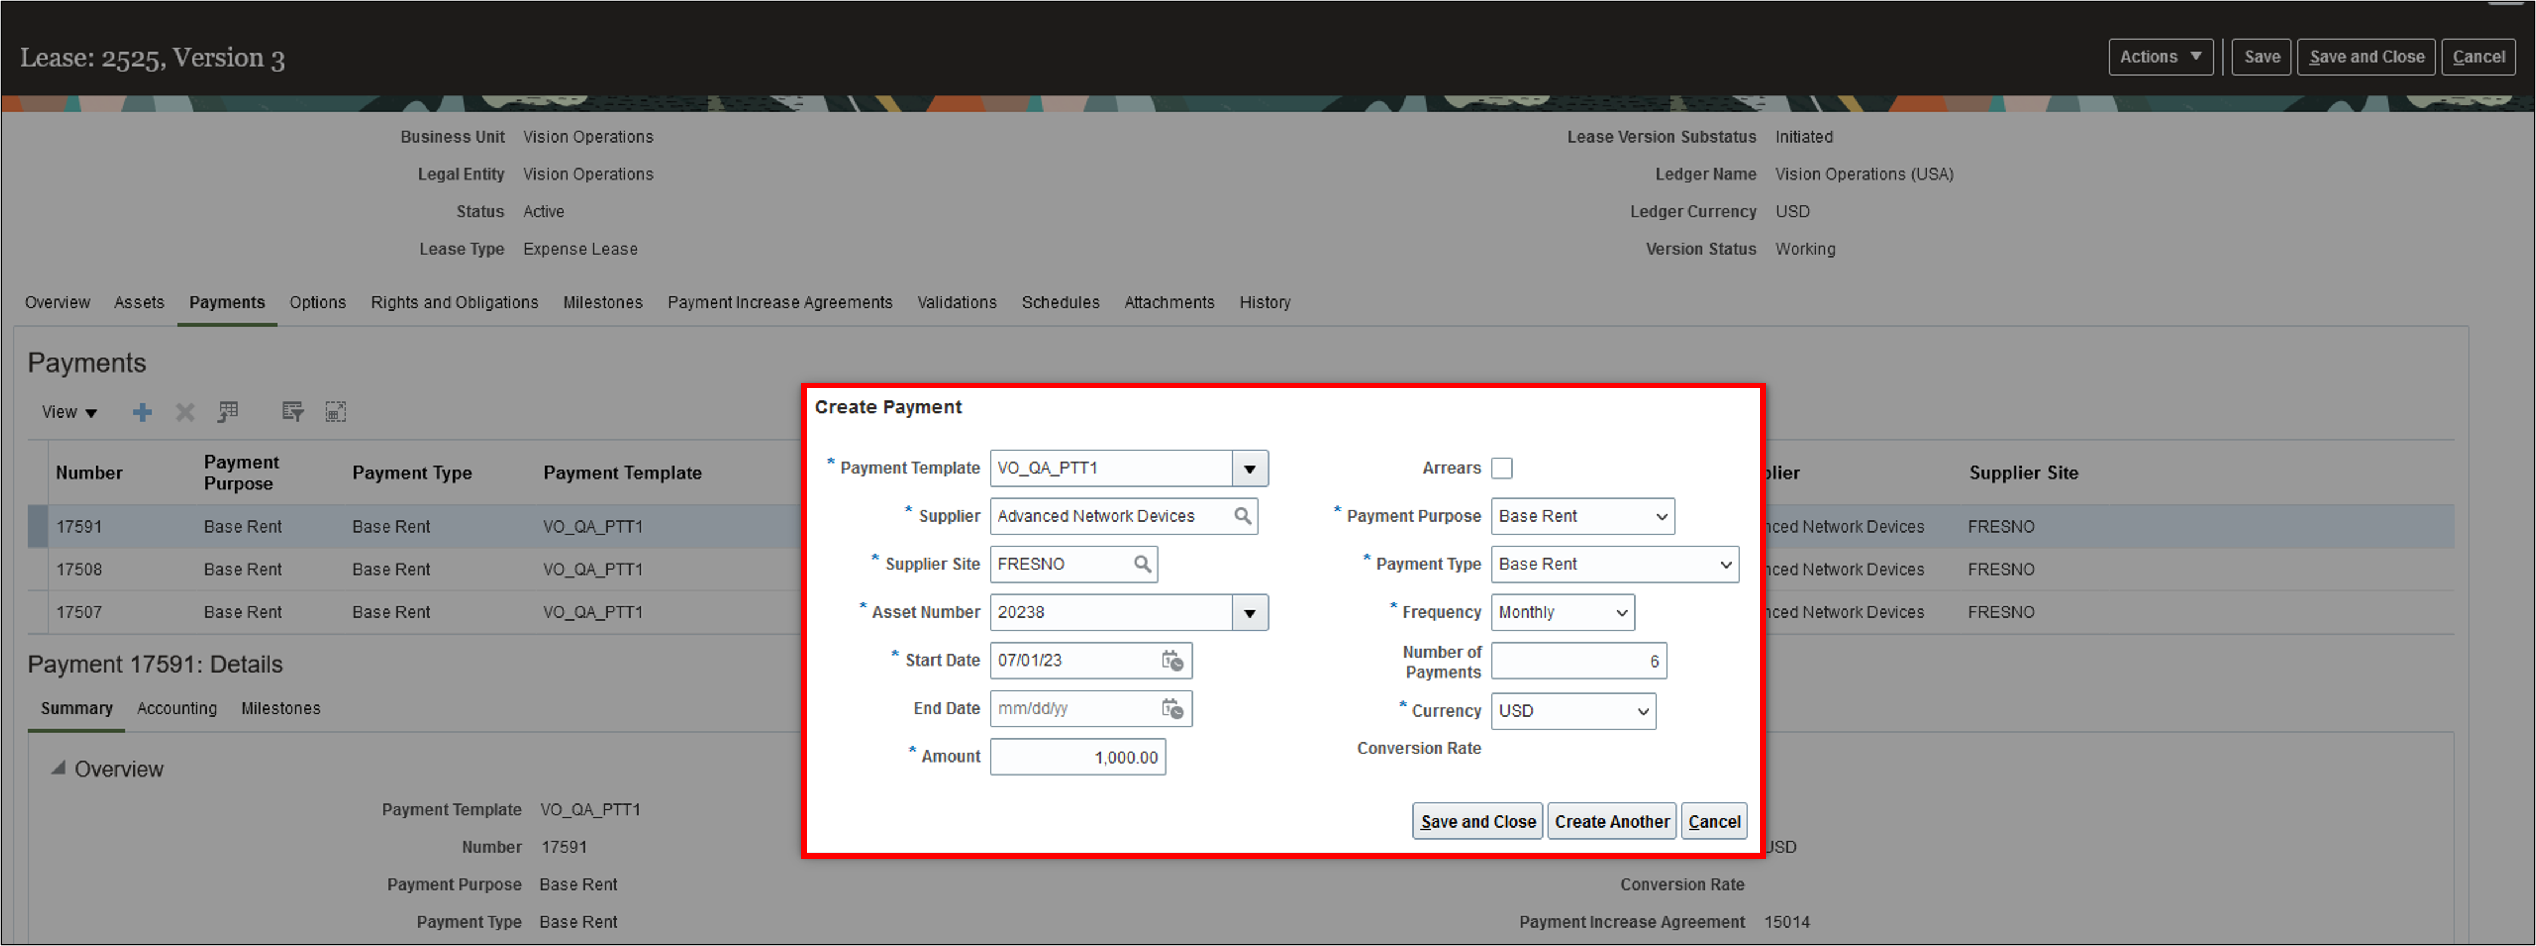Click Create Another button
The image size is (2536, 946).
pyautogui.click(x=1611, y=821)
